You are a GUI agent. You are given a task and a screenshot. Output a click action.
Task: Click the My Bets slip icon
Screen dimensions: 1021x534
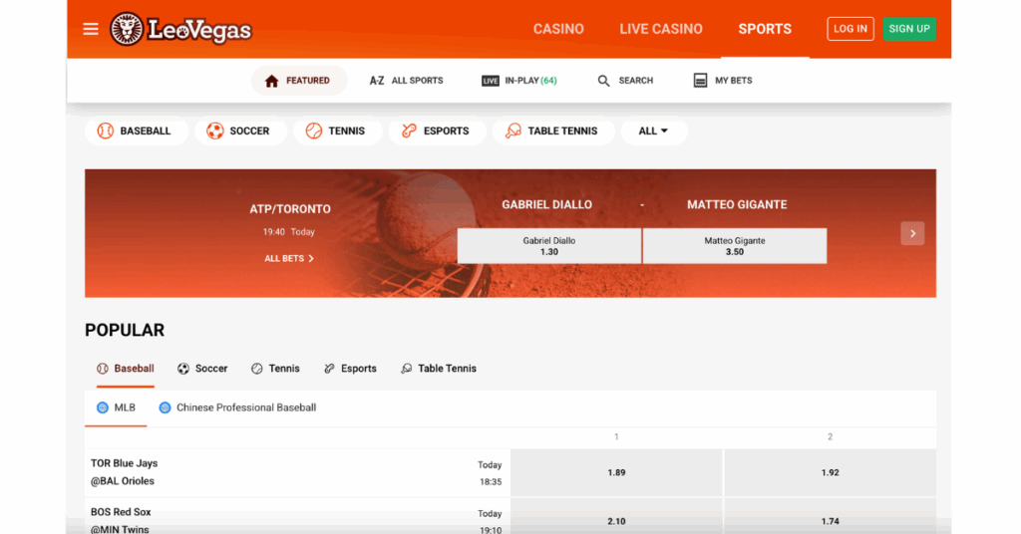click(700, 81)
